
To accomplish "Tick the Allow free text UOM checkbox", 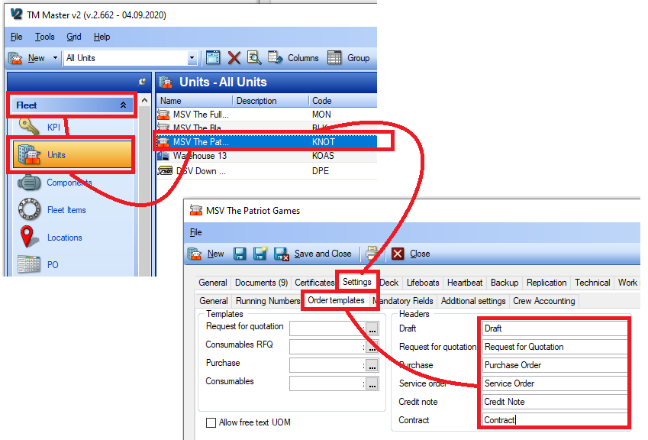I will pyautogui.click(x=211, y=422).
